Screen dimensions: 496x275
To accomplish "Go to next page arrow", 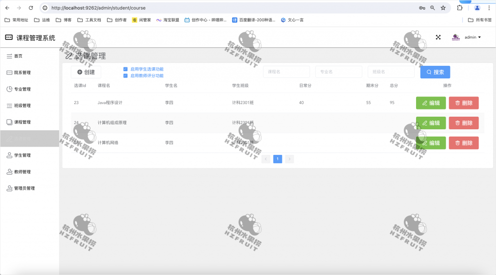I will (290, 159).
